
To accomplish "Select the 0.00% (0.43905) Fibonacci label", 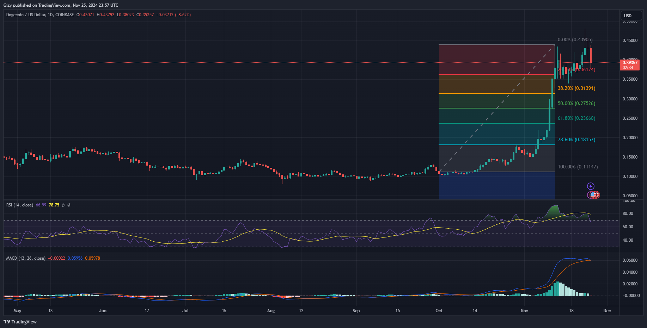I will tap(575, 40).
